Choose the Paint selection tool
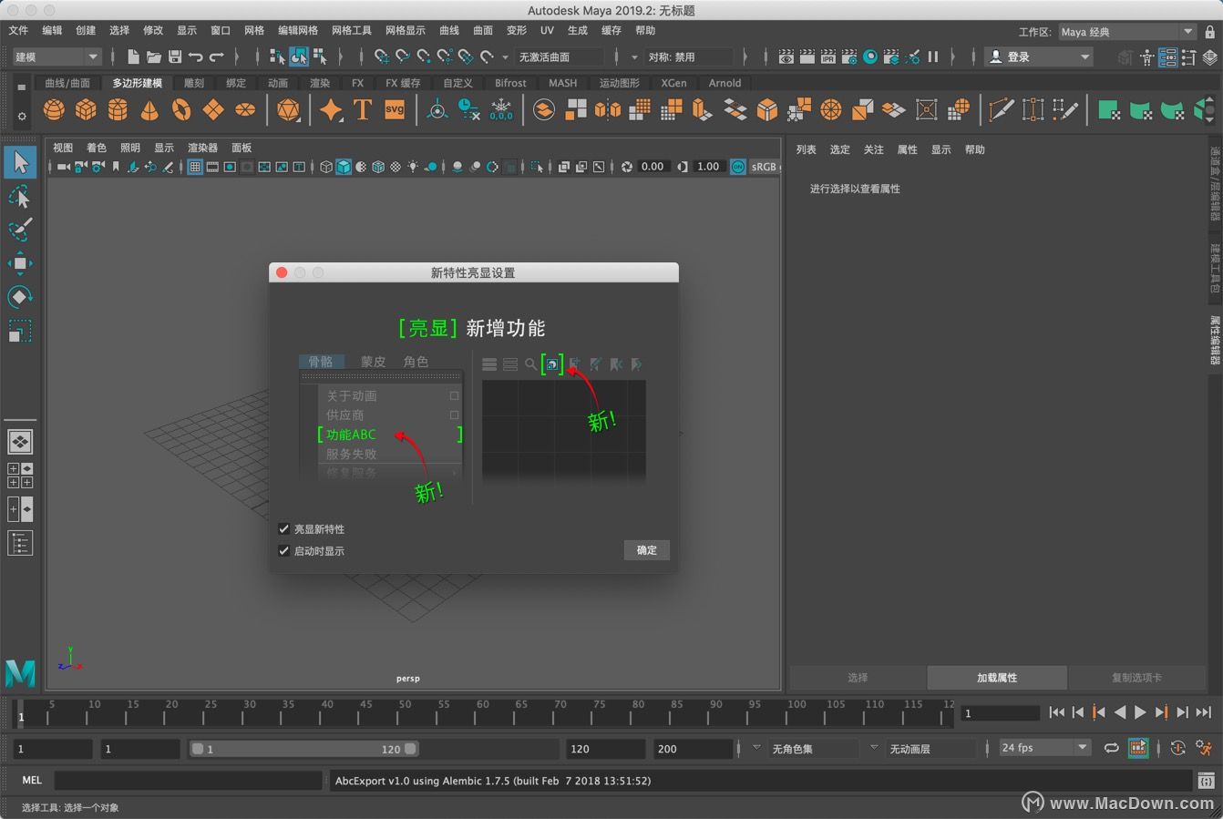1223x819 pixels. pos(20,230)
